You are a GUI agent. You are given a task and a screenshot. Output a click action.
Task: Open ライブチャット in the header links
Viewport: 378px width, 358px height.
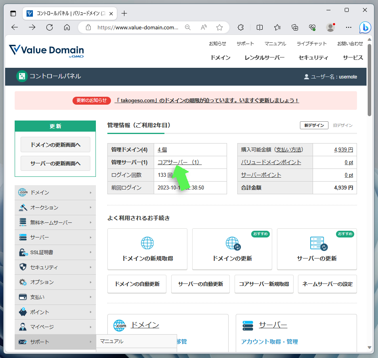pyautogui.click(x=311, y=44)
